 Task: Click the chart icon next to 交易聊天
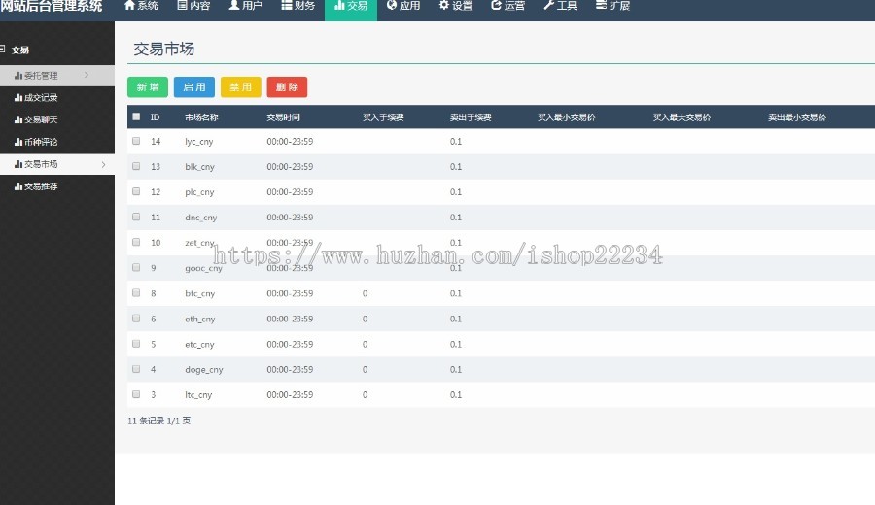(18, 119)
